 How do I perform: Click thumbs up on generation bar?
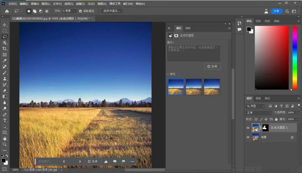(x=106, y=162)
